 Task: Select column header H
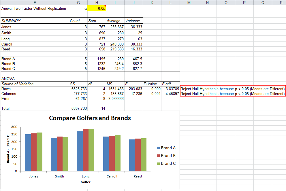click(x=97, y=3)
